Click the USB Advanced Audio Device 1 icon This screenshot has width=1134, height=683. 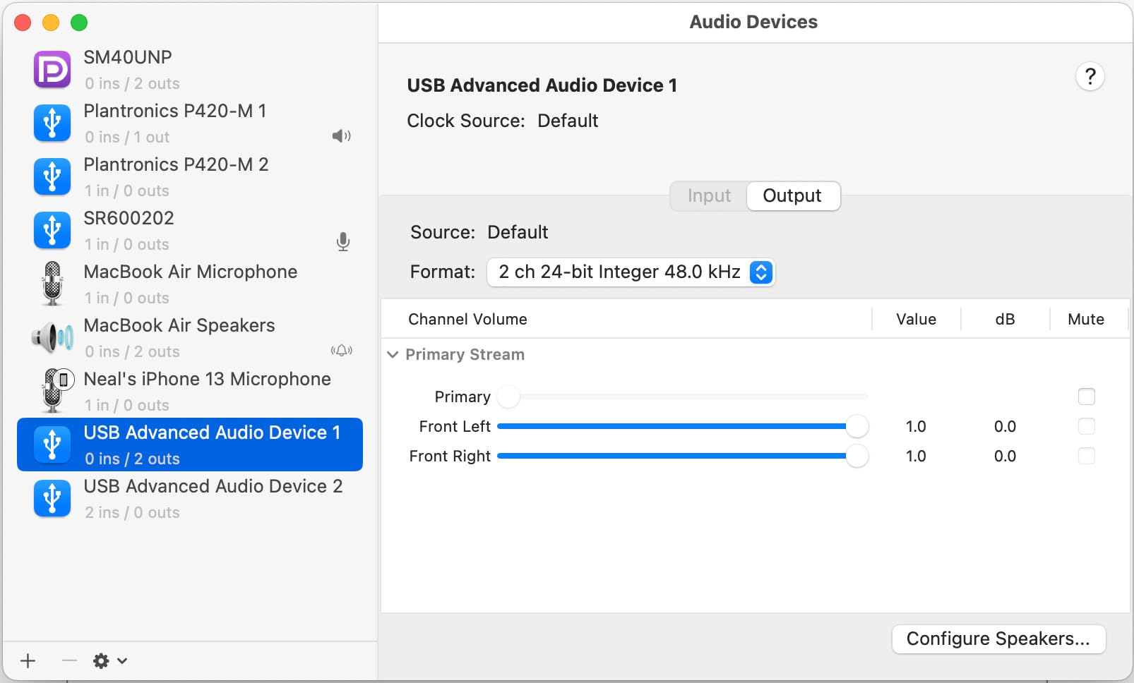click(52, 445)
